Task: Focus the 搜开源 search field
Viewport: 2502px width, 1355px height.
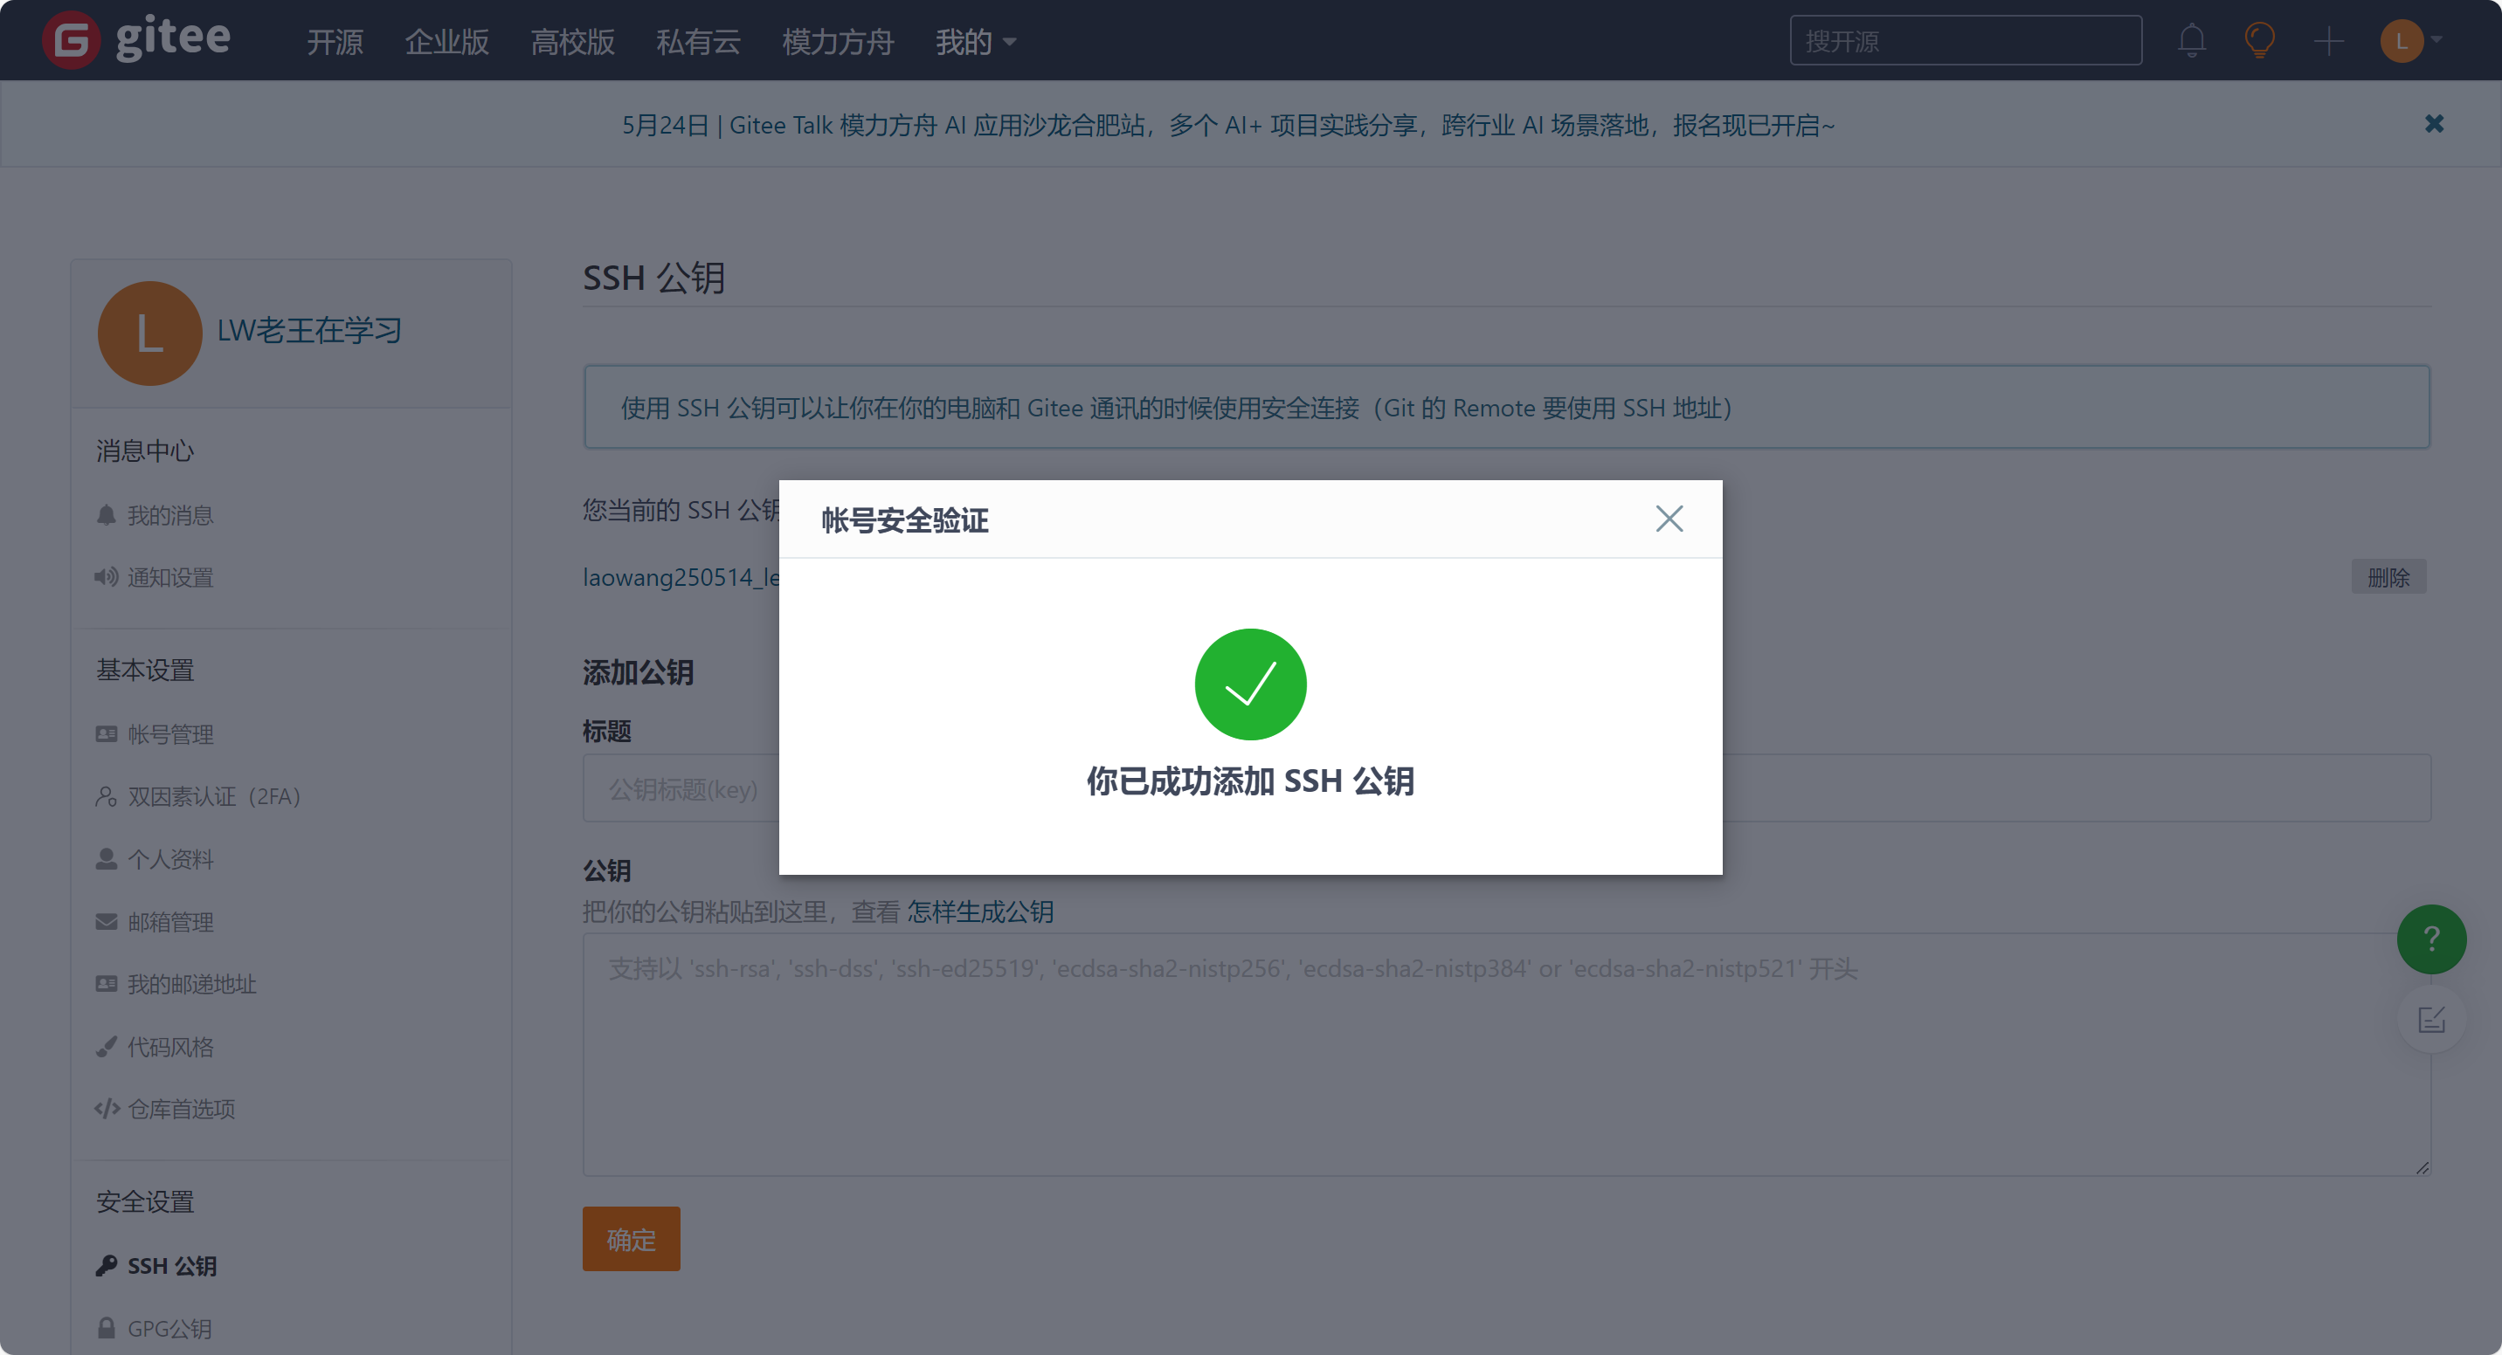Action: coord(1965,41)
